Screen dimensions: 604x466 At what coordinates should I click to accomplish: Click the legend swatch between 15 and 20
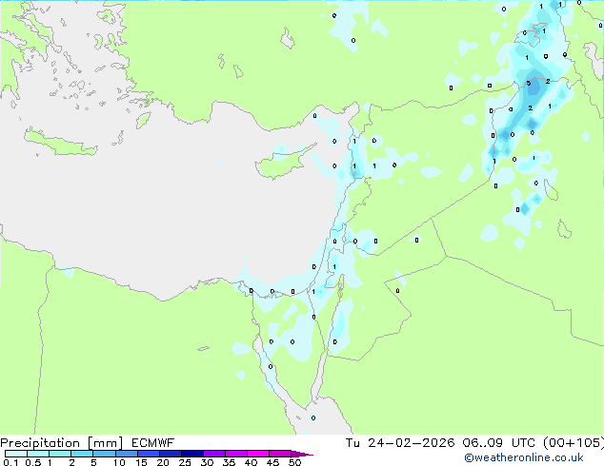point(148,454)
